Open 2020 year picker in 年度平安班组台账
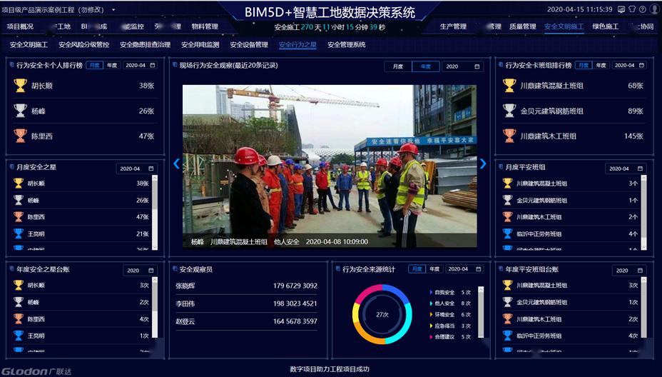This screenshot has width=662, height=377. pyautogui.click(x=628, y=270)
